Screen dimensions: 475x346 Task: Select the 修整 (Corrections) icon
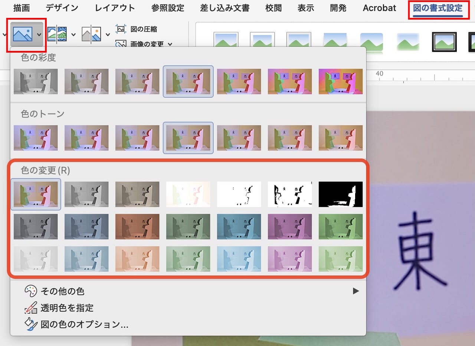pyautogui.click(x=91, y=35)
